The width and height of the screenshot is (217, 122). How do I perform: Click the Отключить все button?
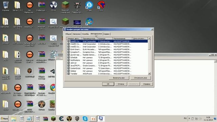pos(141,78)
